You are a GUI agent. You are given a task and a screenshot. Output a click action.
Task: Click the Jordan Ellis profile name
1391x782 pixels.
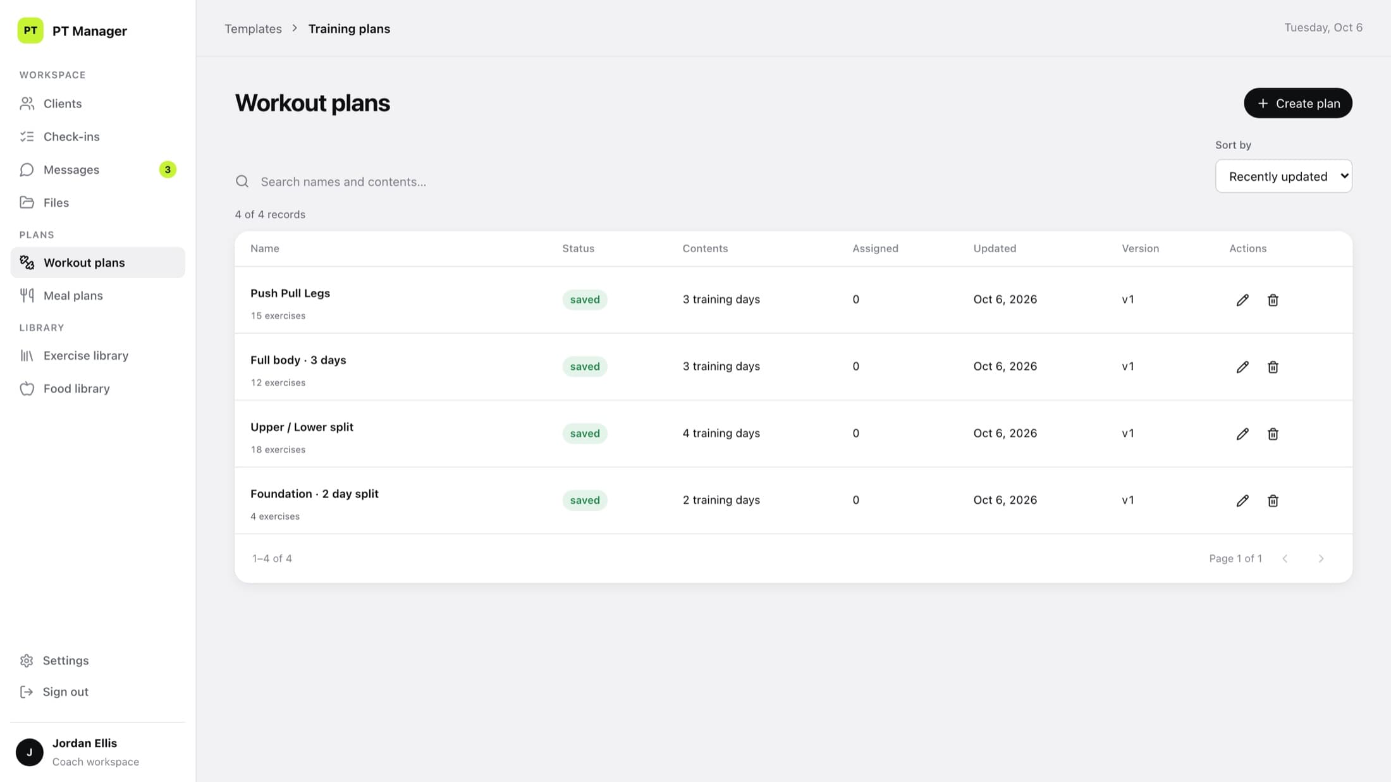pos(85,743)
